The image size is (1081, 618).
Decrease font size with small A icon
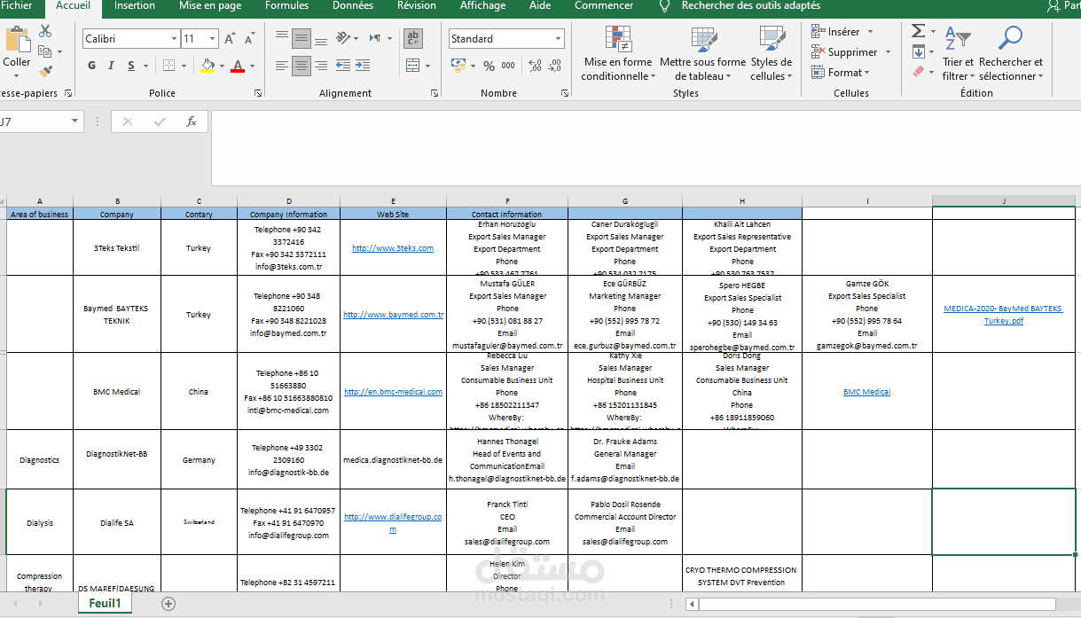(248, 39)
